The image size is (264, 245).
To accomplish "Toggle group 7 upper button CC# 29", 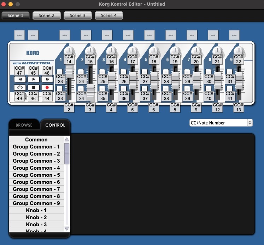I will click(187, 72).
